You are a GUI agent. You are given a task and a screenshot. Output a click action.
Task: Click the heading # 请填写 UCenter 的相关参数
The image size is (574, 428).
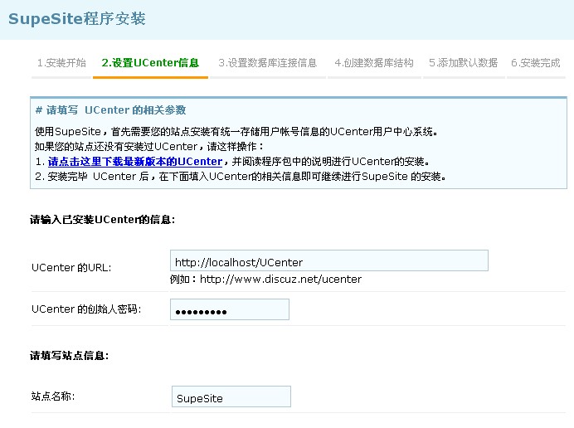[110, 110]
